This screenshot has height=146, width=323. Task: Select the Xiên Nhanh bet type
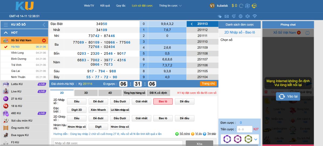pos(98,110)
